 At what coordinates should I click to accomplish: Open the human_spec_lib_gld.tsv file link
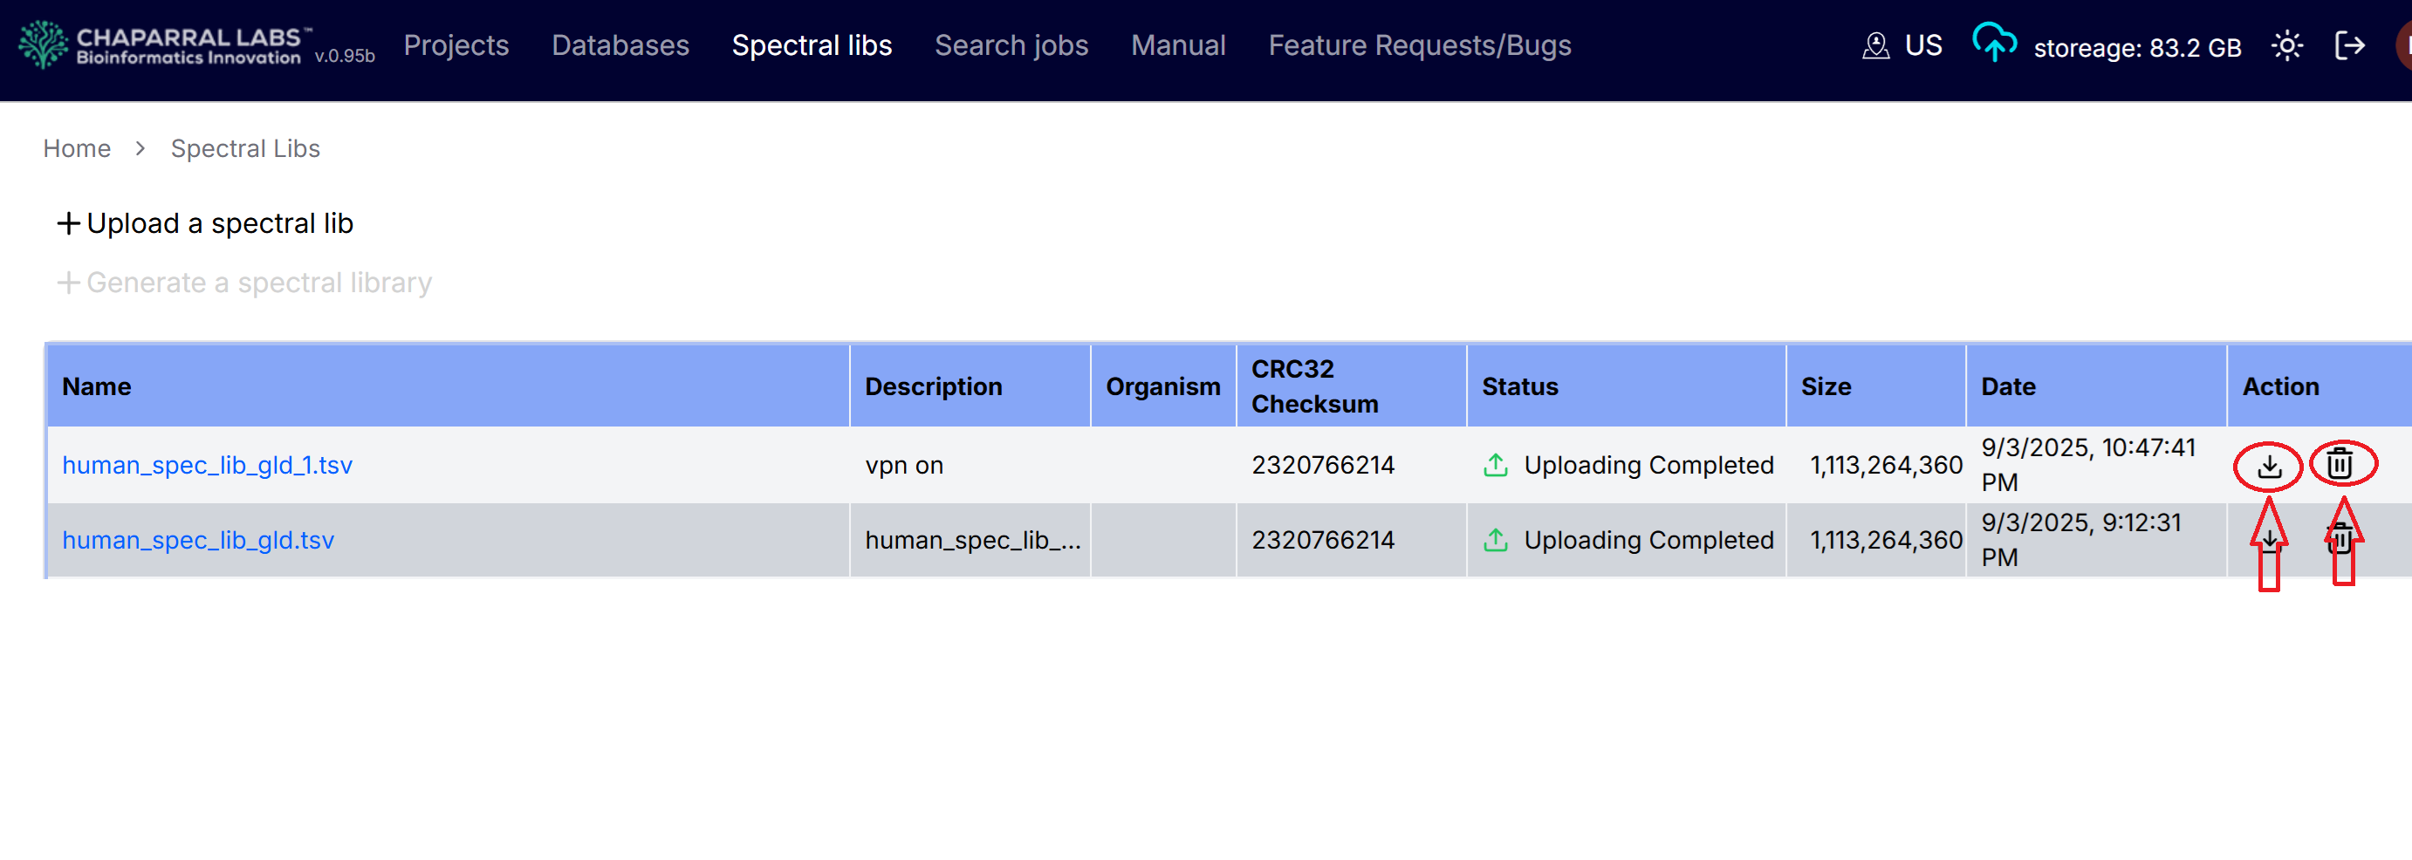pyautogui.click(x=197, y=540)
